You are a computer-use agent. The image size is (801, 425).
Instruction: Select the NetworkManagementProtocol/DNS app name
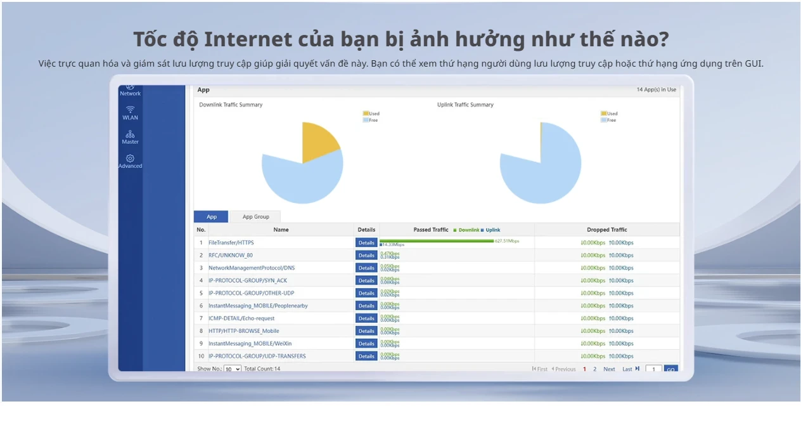tap(252, 268)
